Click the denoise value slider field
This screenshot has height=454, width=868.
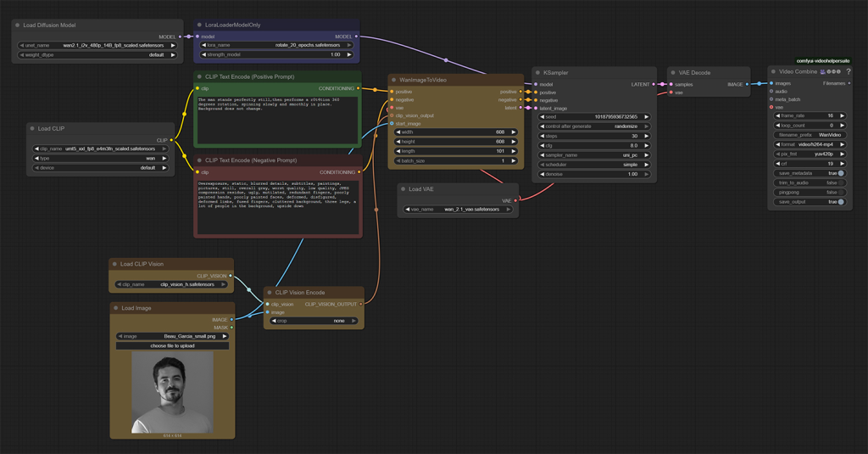pos(593,174)
